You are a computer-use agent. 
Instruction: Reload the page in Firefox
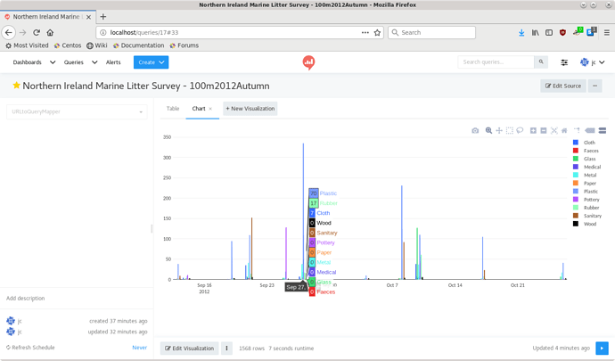click(37, 33)
